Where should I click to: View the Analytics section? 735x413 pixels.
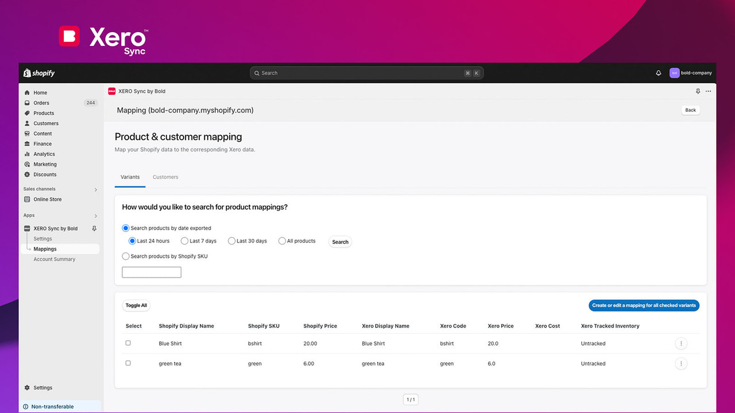pyautogui.click(x=43, y=154)
